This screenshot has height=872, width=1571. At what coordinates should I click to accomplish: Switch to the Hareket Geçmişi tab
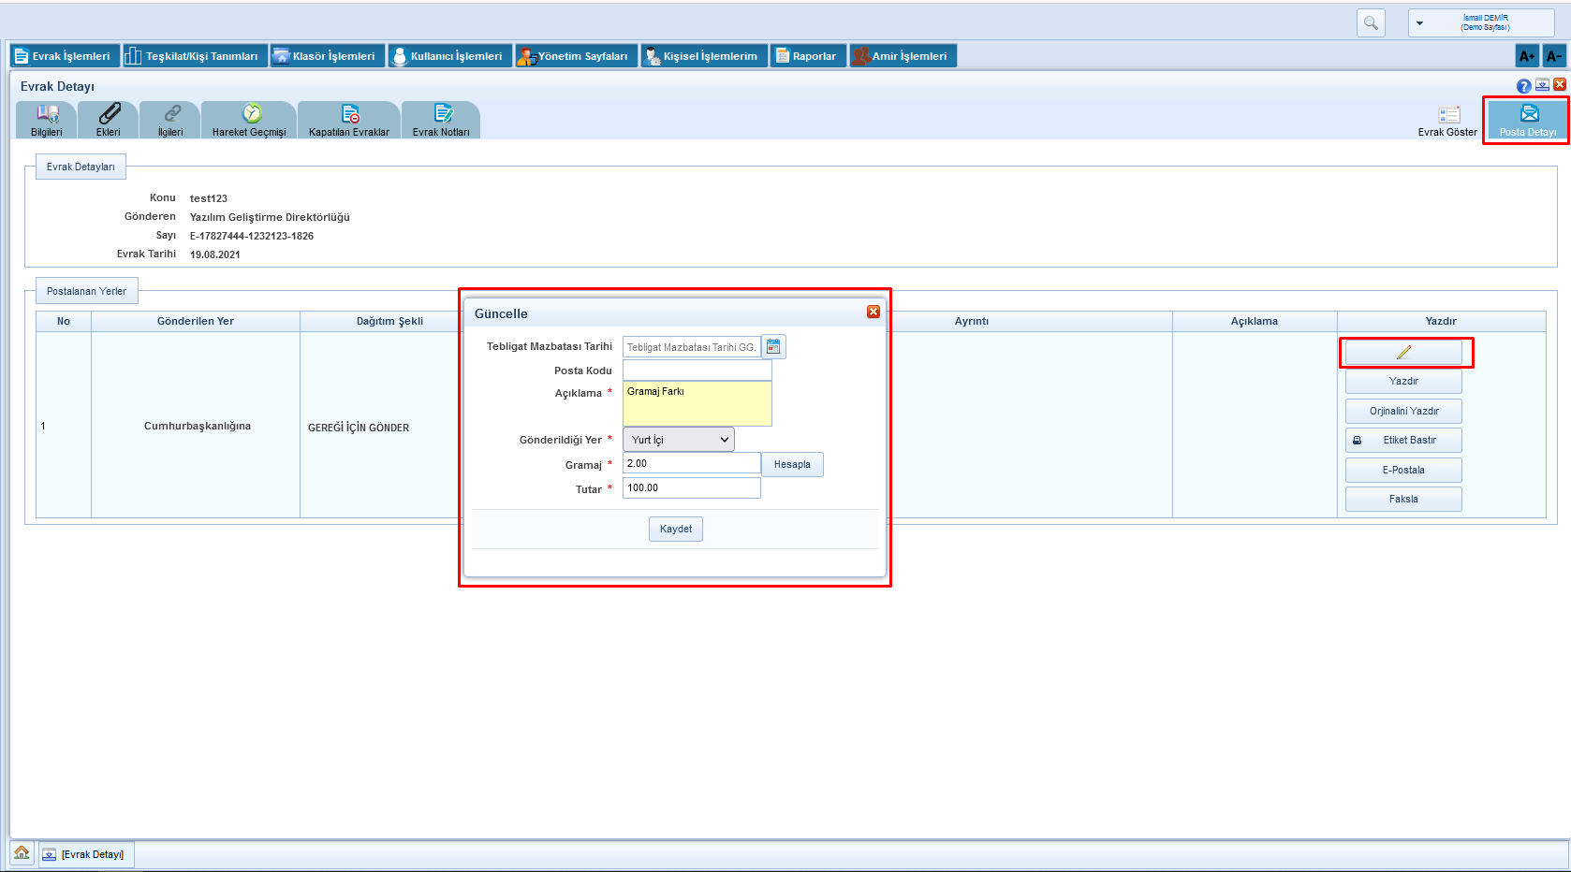249,120
